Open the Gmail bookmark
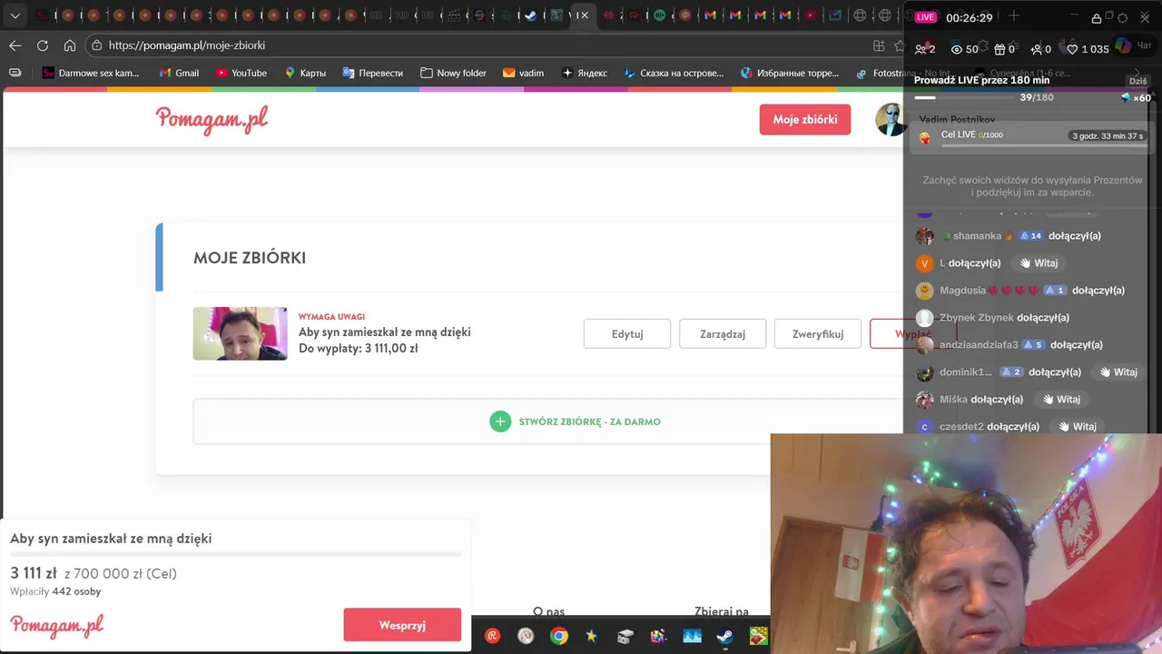This screenshot has height=654, width=1162. (179, 73)
